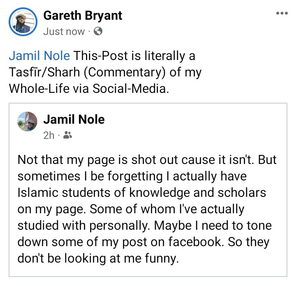Image resolution: width=296 pixels, height=286 pixels.
Task: Open bold Jamil Nole name in shared post
Action: pyautogui.click(x=74, y=119)
